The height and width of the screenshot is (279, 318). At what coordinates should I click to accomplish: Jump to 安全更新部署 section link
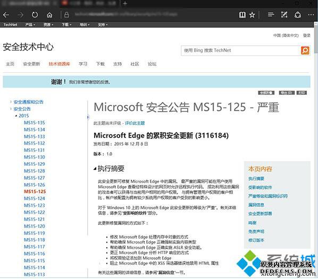tap(260, 214)
